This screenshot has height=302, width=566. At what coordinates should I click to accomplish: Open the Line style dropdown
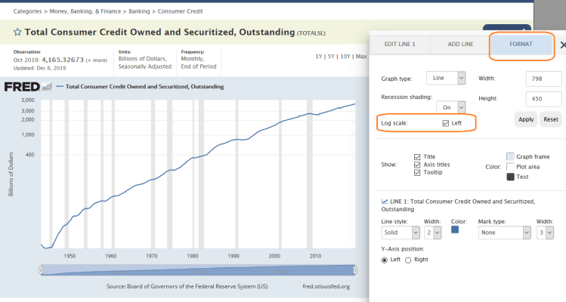click(397, 234)
